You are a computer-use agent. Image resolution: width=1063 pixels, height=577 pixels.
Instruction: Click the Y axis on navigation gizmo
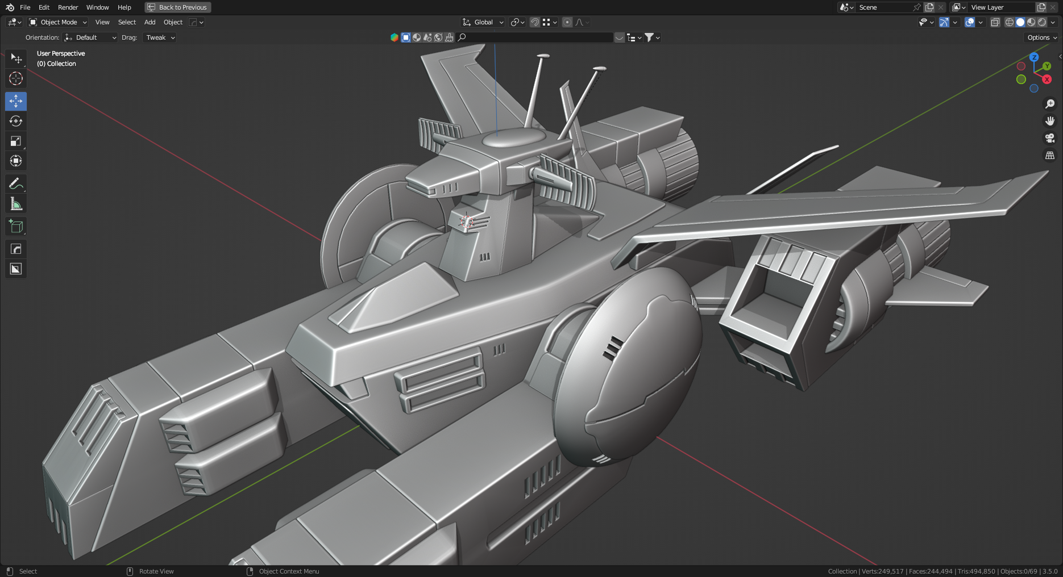pyautogui.click(x=1047, y=66)
